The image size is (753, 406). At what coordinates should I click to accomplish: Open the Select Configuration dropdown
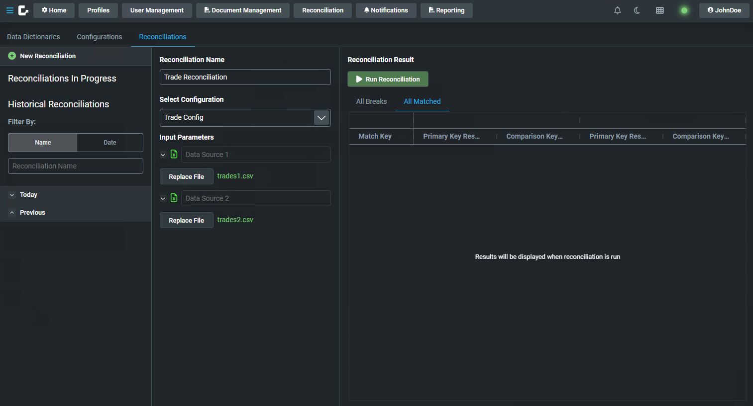click(322, 118)
